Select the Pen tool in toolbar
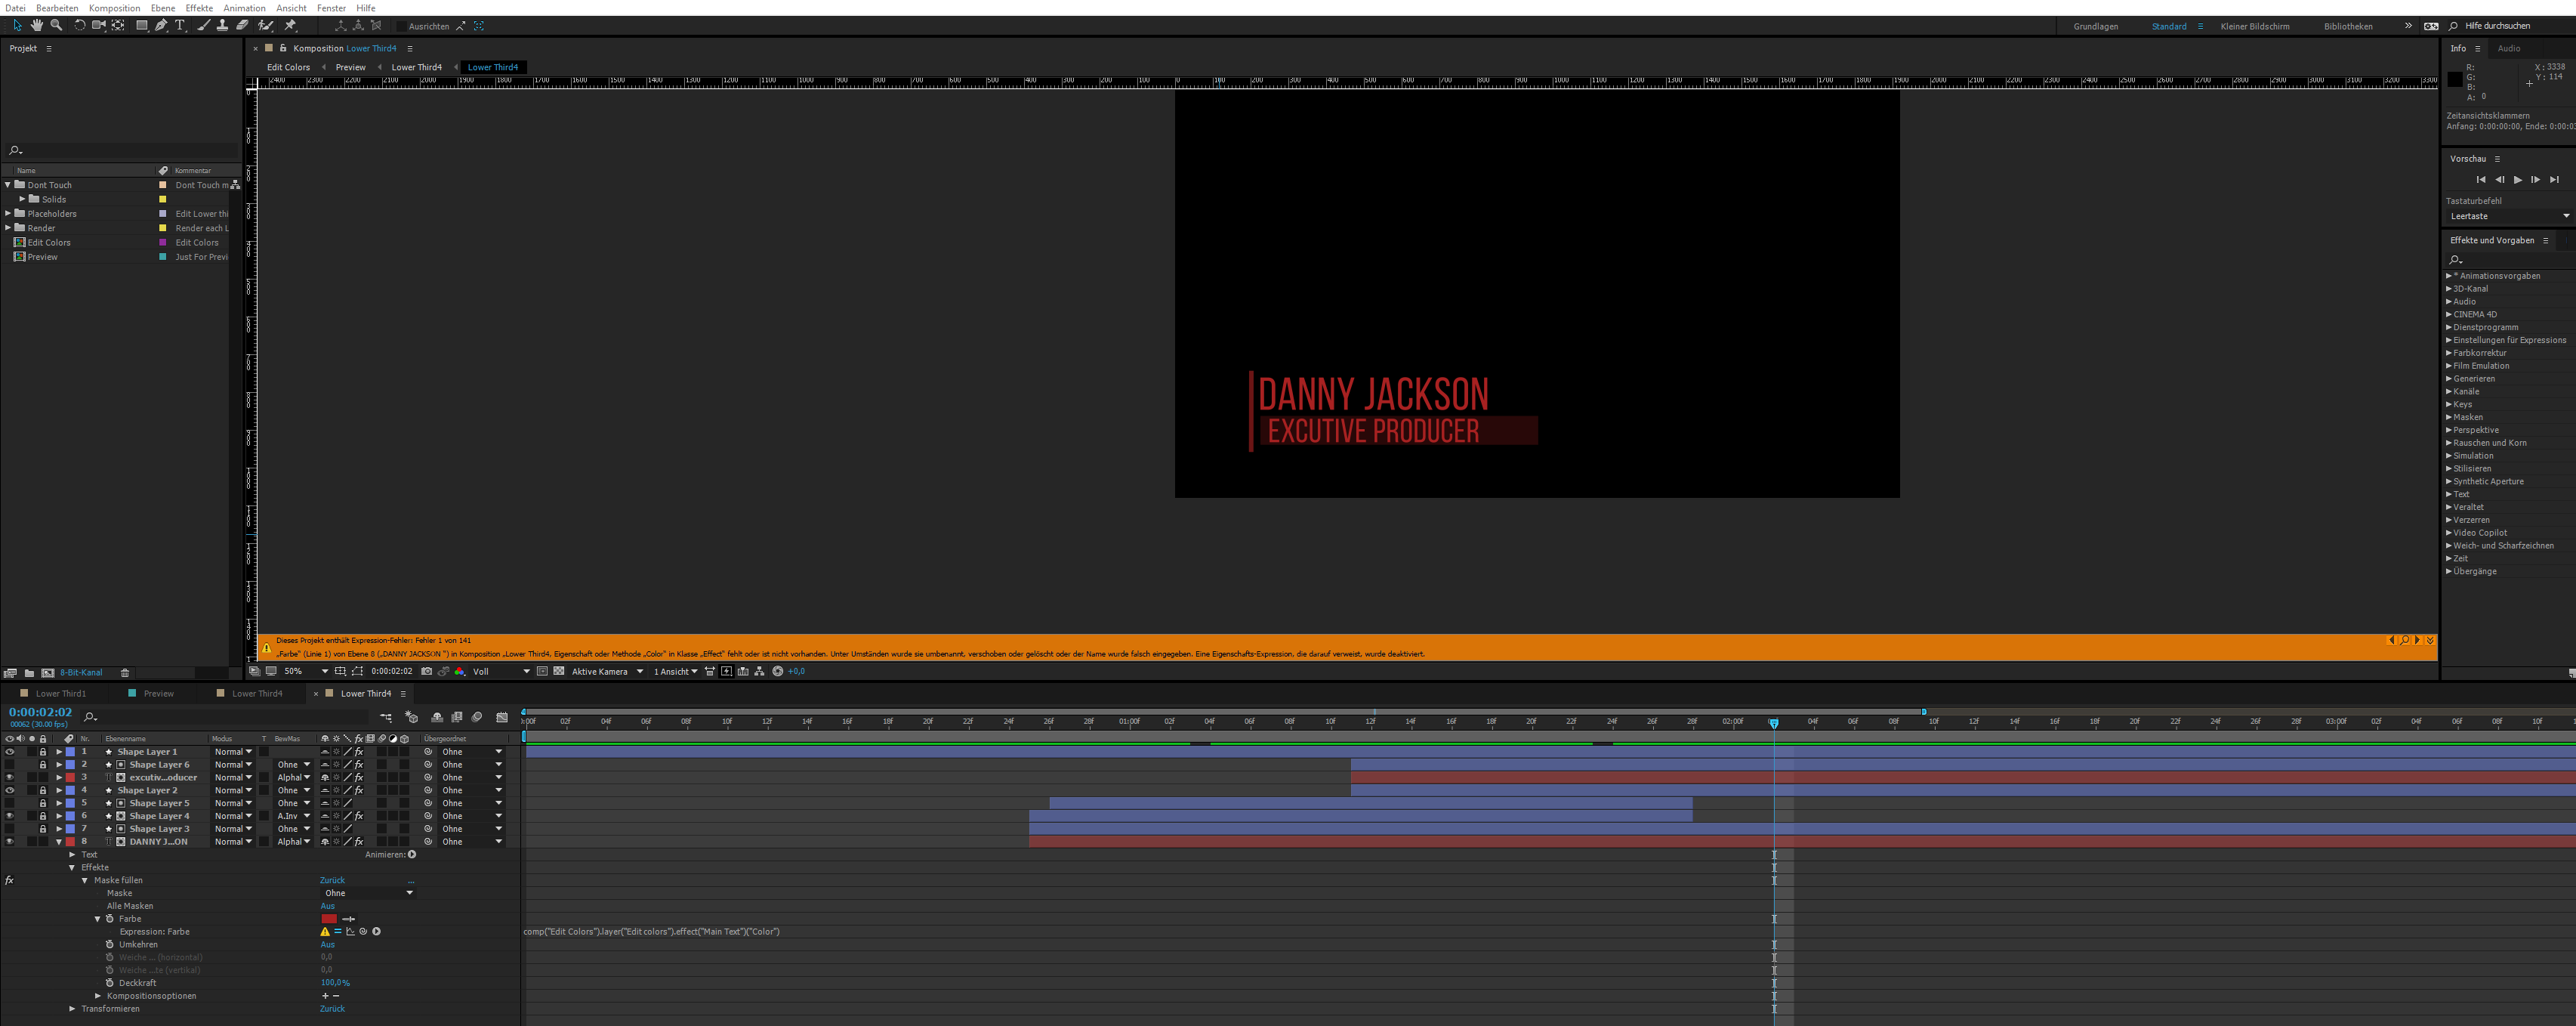2576x1026 pixels. click(161, 26)
